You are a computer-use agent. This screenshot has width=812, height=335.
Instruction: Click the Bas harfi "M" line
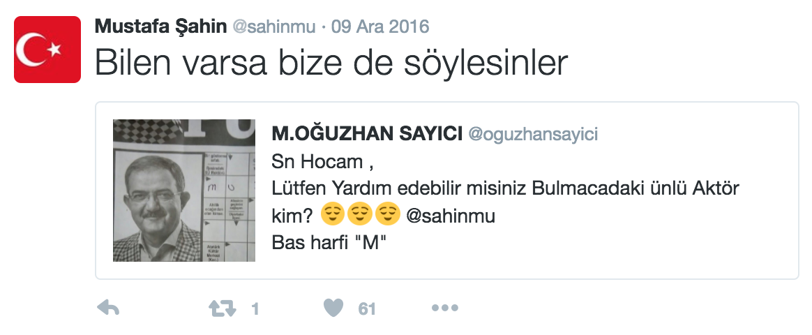[329, 242]
